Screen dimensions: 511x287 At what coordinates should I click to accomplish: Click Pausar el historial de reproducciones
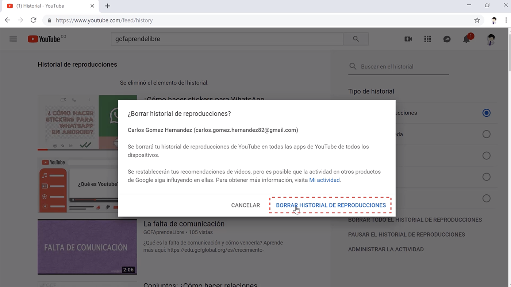click(x=407, y=234)
